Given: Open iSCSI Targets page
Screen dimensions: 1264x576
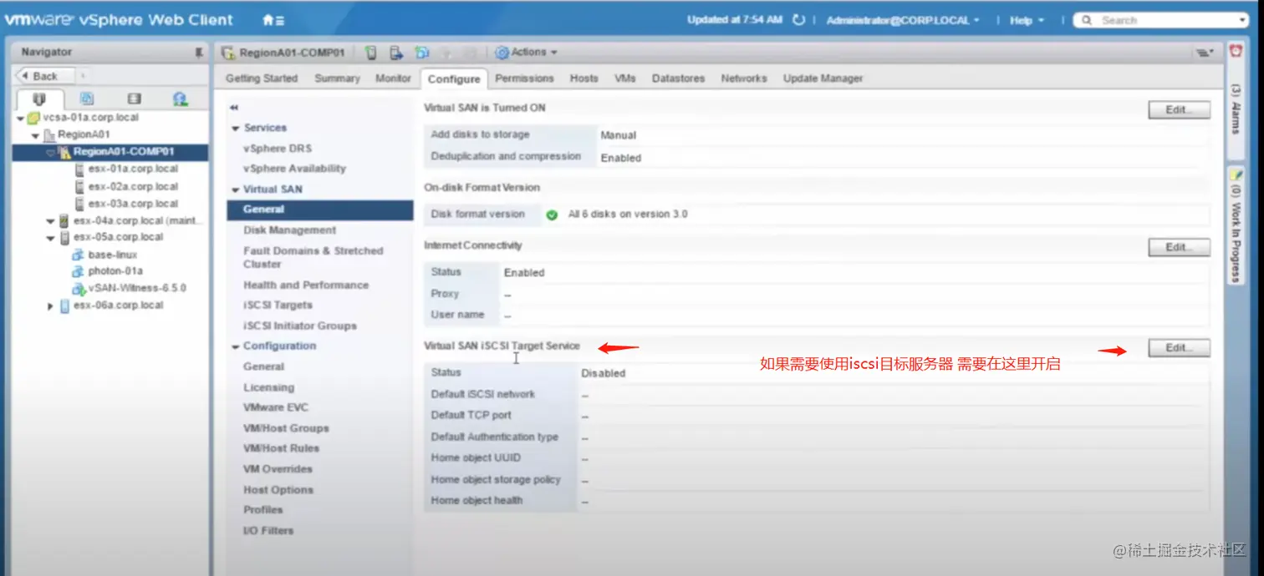Looking at the screenshot, I should point(278,306).
